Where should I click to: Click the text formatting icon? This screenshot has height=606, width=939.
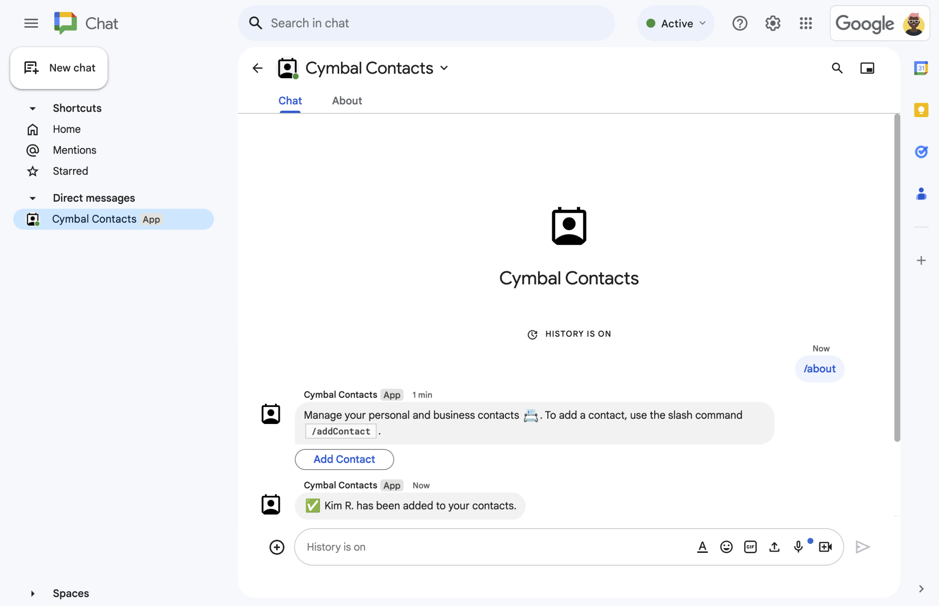click(x=701, y=547)
